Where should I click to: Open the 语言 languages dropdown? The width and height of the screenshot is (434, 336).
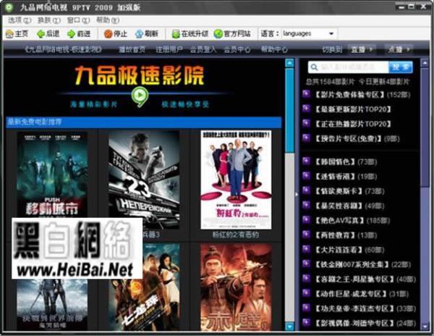point(309,34)
